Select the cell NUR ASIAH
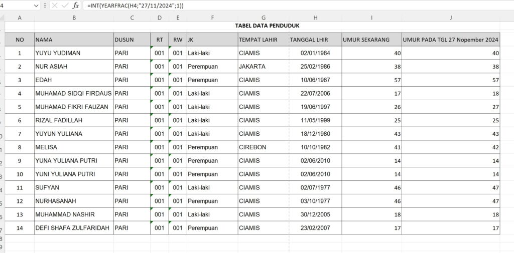 pyautogui.click(x=74, y=67)
